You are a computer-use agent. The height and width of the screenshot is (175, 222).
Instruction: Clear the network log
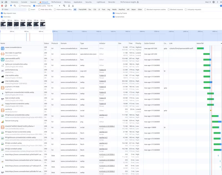coord(6,6)
